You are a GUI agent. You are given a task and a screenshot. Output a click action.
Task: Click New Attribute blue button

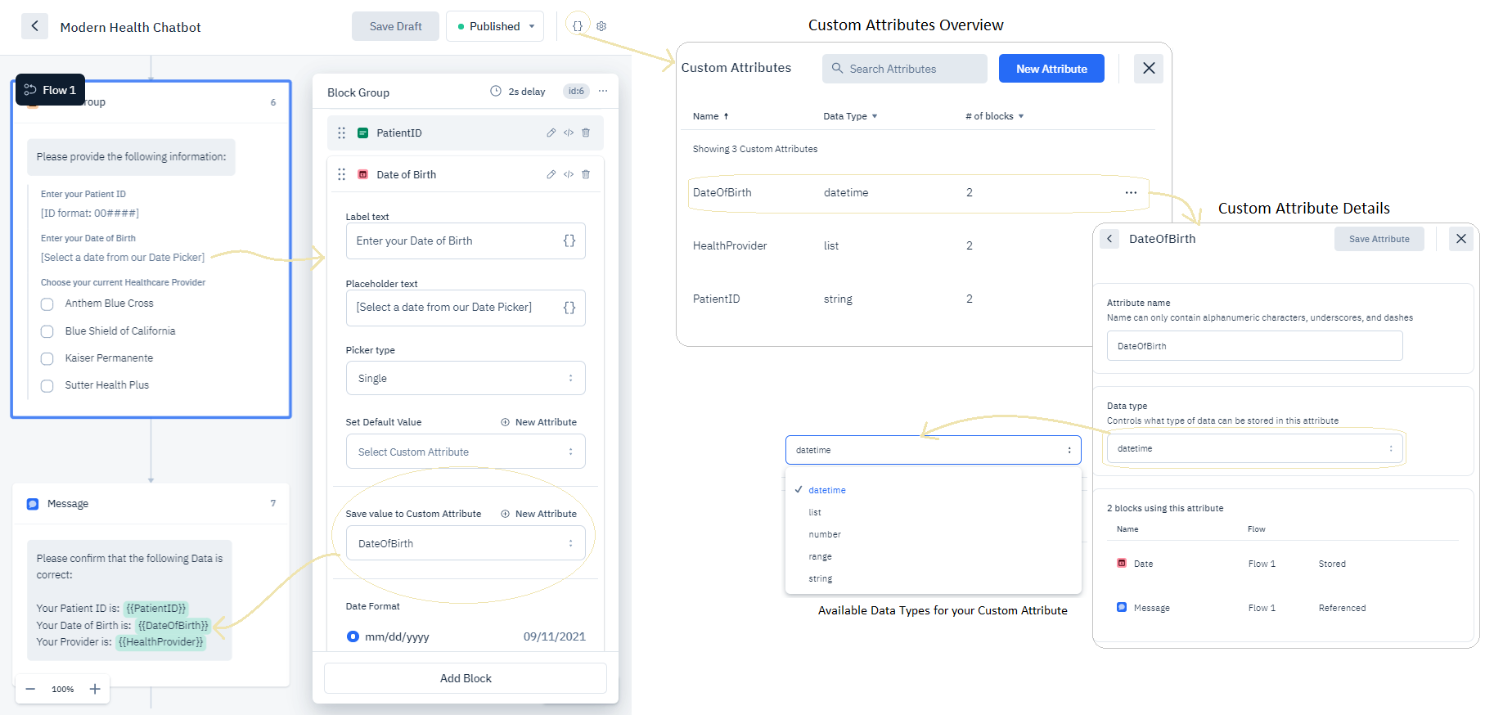[x=1051, y=69]
